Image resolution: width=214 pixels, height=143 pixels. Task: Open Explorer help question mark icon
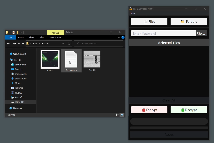[123, 38]
